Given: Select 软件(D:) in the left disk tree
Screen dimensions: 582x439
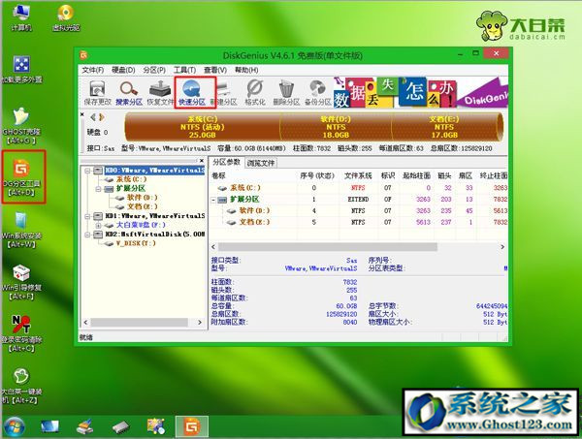Looking at the screenshot, I should (x=143, y=198).
